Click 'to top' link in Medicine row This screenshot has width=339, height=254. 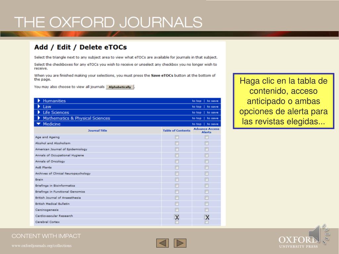pos(197,124)
